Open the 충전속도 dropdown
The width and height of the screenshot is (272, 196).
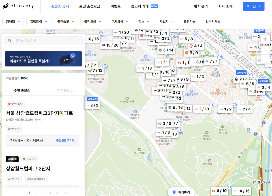tap(66, 21)
